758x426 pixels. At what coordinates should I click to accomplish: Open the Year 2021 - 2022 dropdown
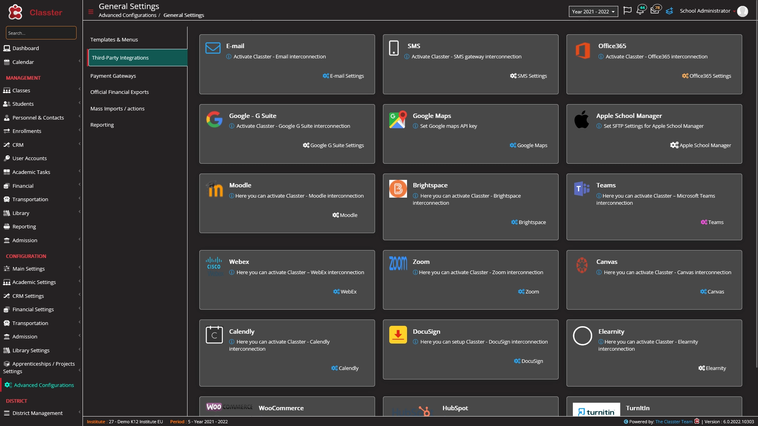[x=593, y=11]
